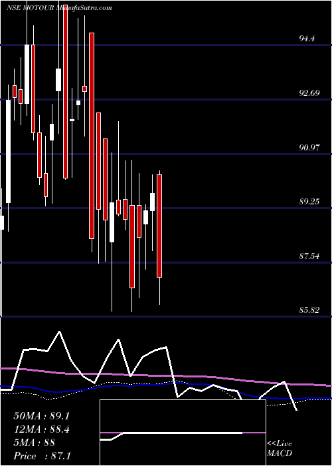Click the 12MA : 88.4 readout
Image resolution: width=332 pixels, height=466 pixels.
pyautogui.click(x=41, y=429)
